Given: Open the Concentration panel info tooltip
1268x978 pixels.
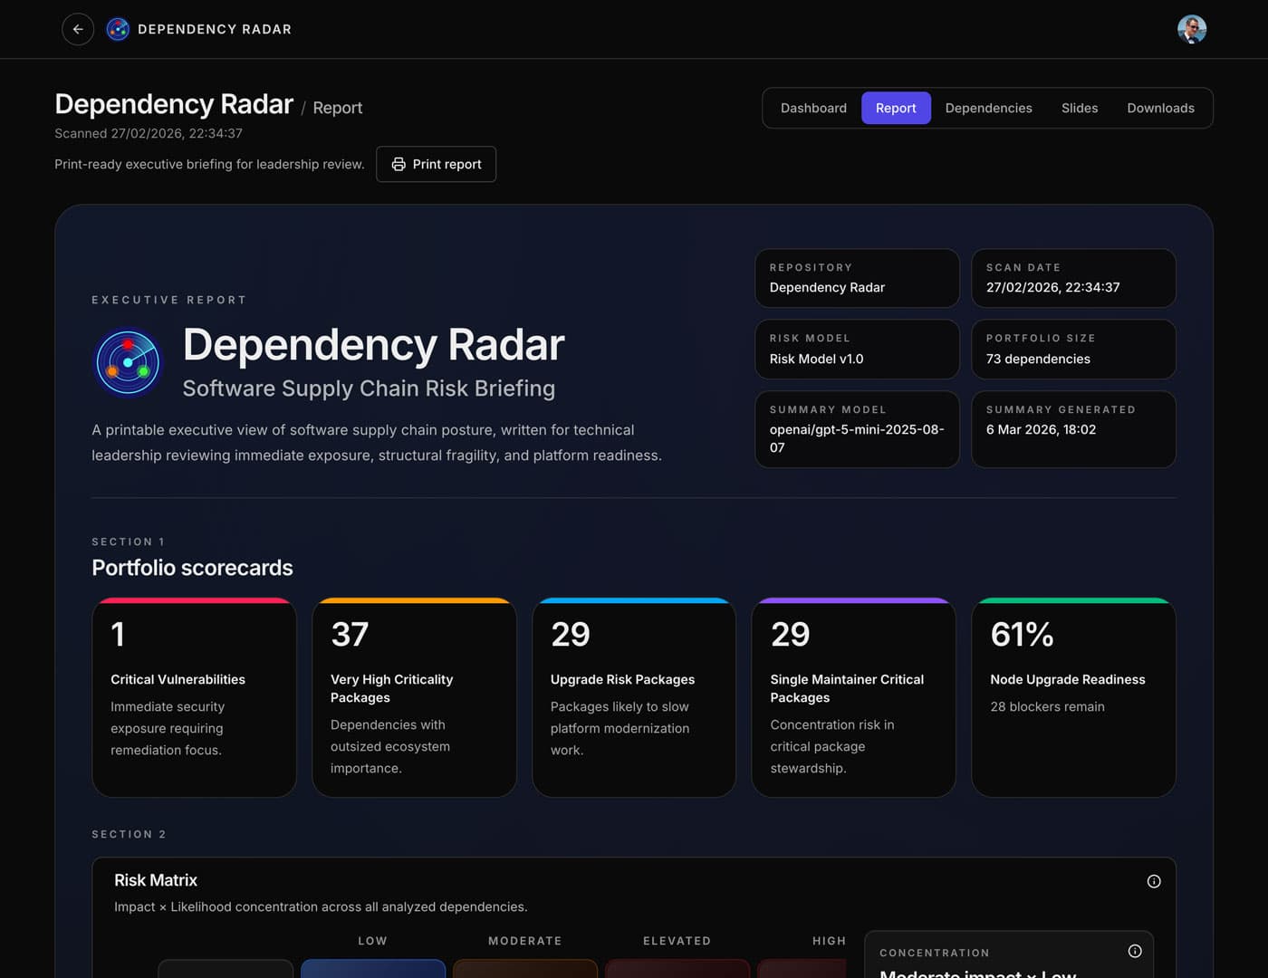Looking at the screenshot, I should coord(1135,952).
